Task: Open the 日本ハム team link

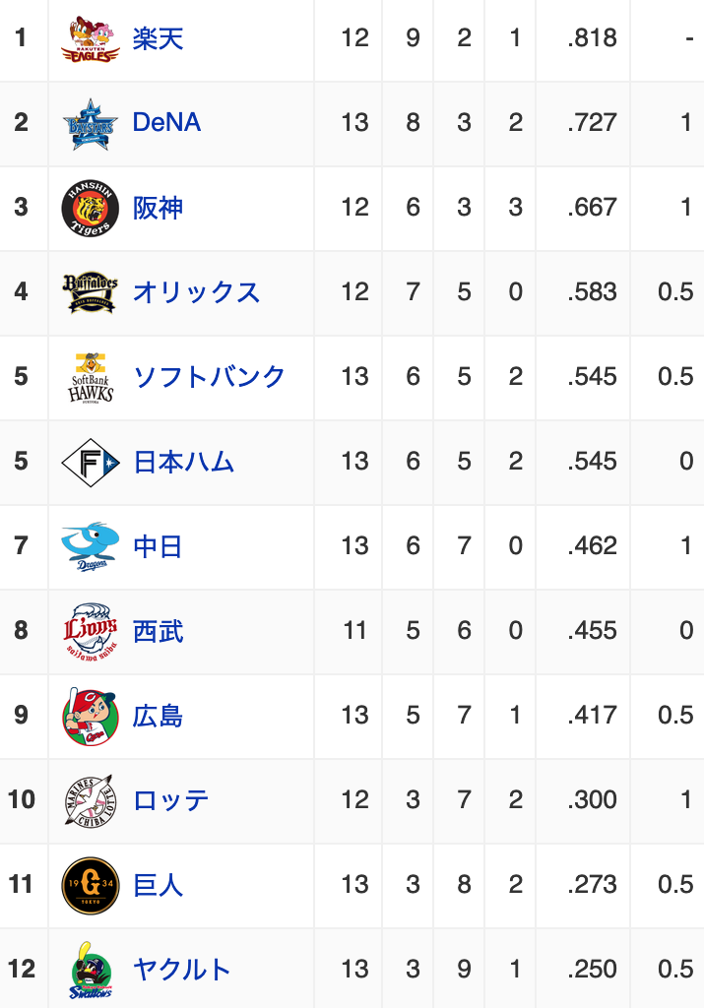Action: tap(183, 462)
